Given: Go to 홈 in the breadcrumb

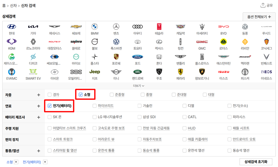Looking at the screenshot, I should coord(4,6).
